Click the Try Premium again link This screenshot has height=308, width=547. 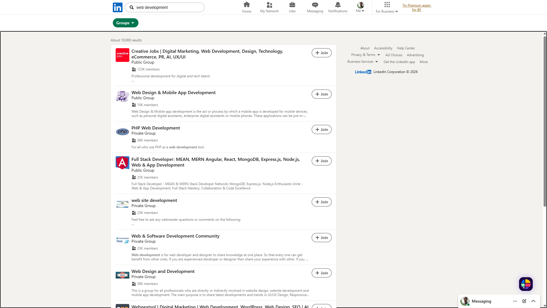pos(417,7)
